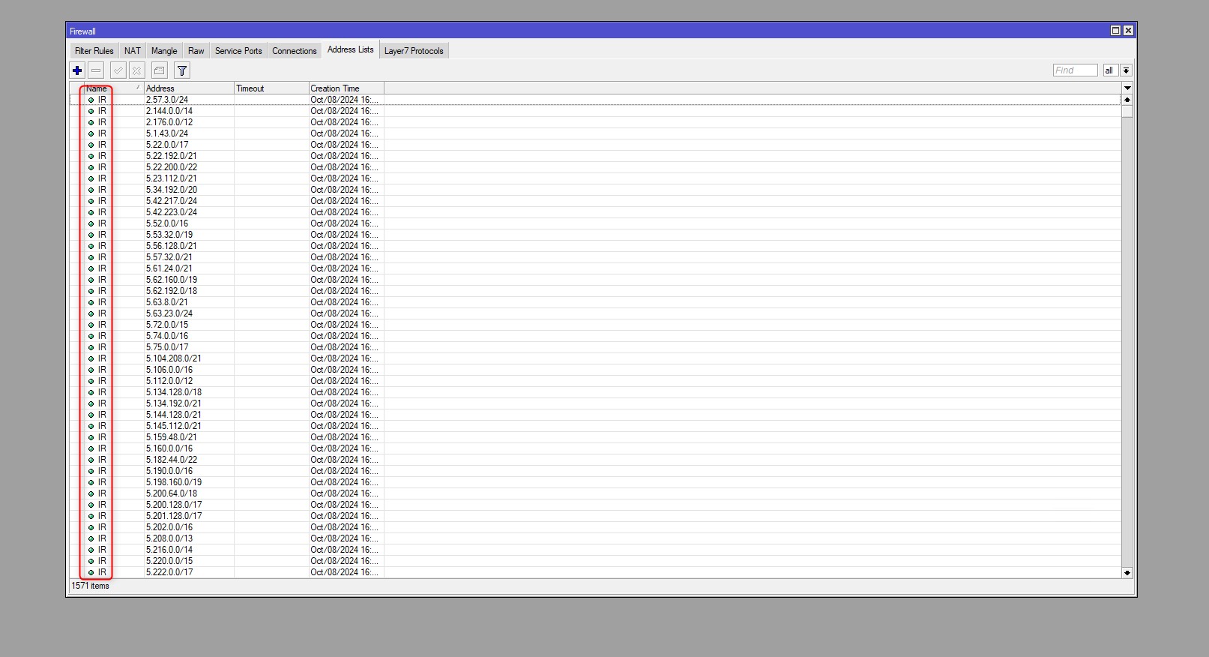This screenshot has height=657, width=1209.
Task: Click the scrollbar up arrow
Action: [1127, 100]
